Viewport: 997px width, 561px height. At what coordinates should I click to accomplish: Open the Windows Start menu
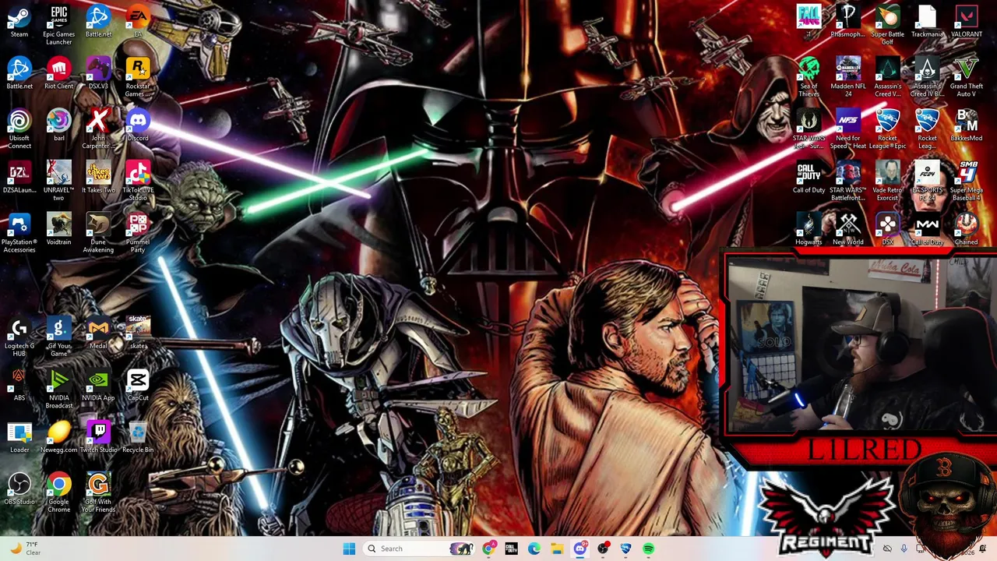point(349,549)
